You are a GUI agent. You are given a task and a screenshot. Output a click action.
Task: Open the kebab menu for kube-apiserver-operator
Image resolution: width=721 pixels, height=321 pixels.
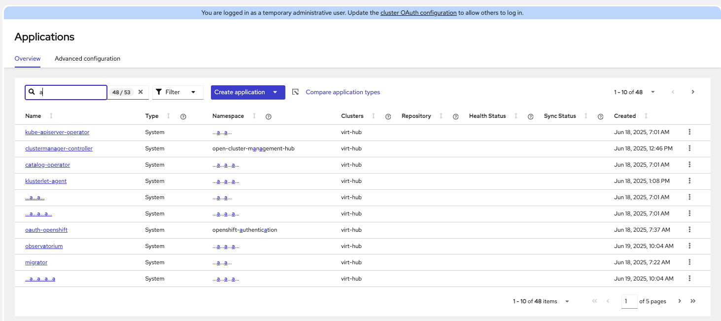(689, 132)
